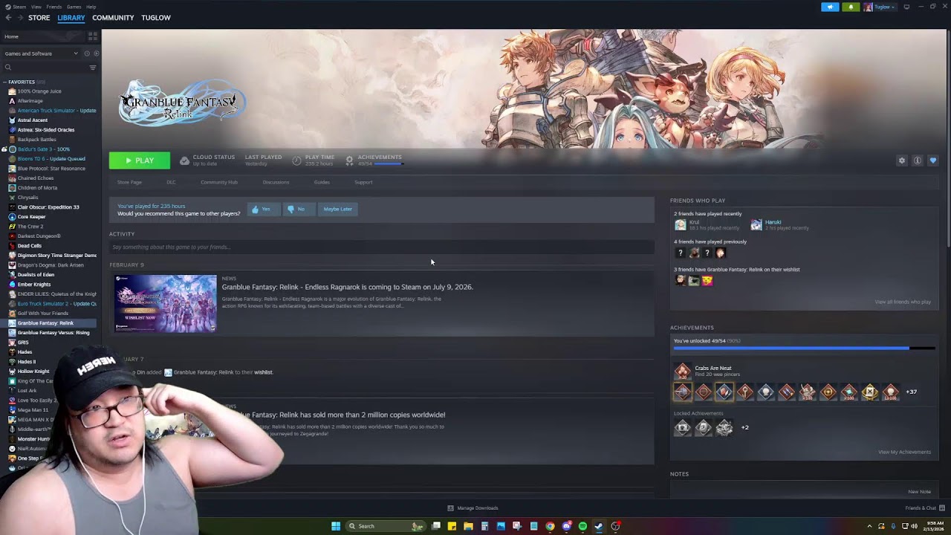Show only ready-to-play games via play icon
951x535 pixels.
coord(96,53)
